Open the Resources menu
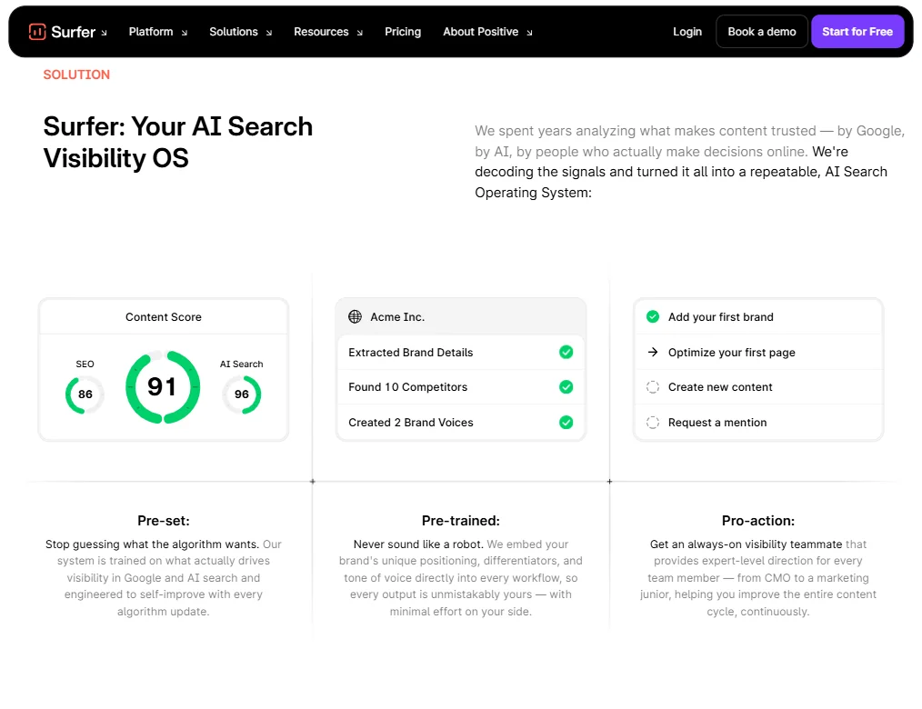 click(x=321, y=32)
